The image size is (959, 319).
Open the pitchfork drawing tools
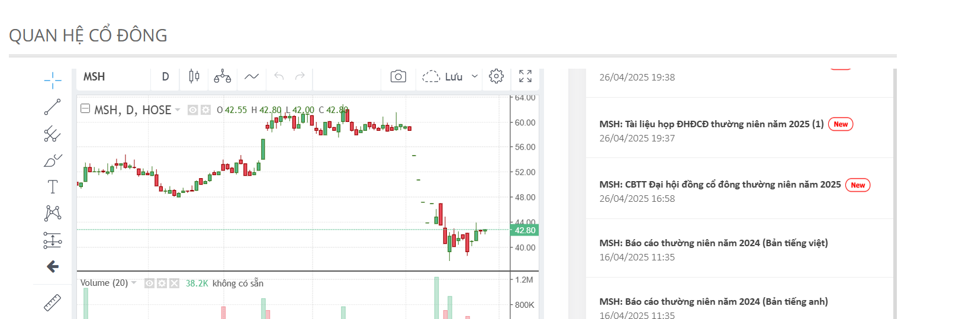coord(53,134)
